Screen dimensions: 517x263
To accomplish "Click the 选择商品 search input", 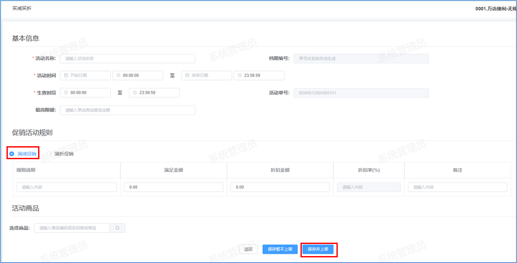I will 72,228.
